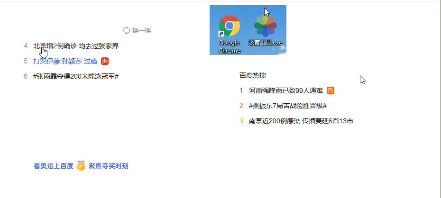Open headline 打哭伊藤!孙颖莎:过瘾
Screen dimensions: 441x198
point(65,61)
